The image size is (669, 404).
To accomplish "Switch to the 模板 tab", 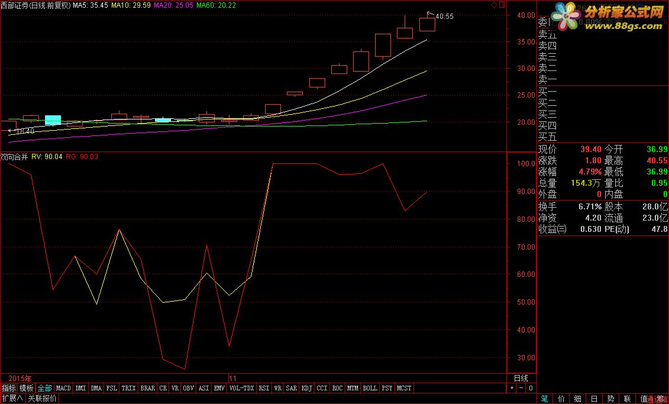I will tap(27, 388).
